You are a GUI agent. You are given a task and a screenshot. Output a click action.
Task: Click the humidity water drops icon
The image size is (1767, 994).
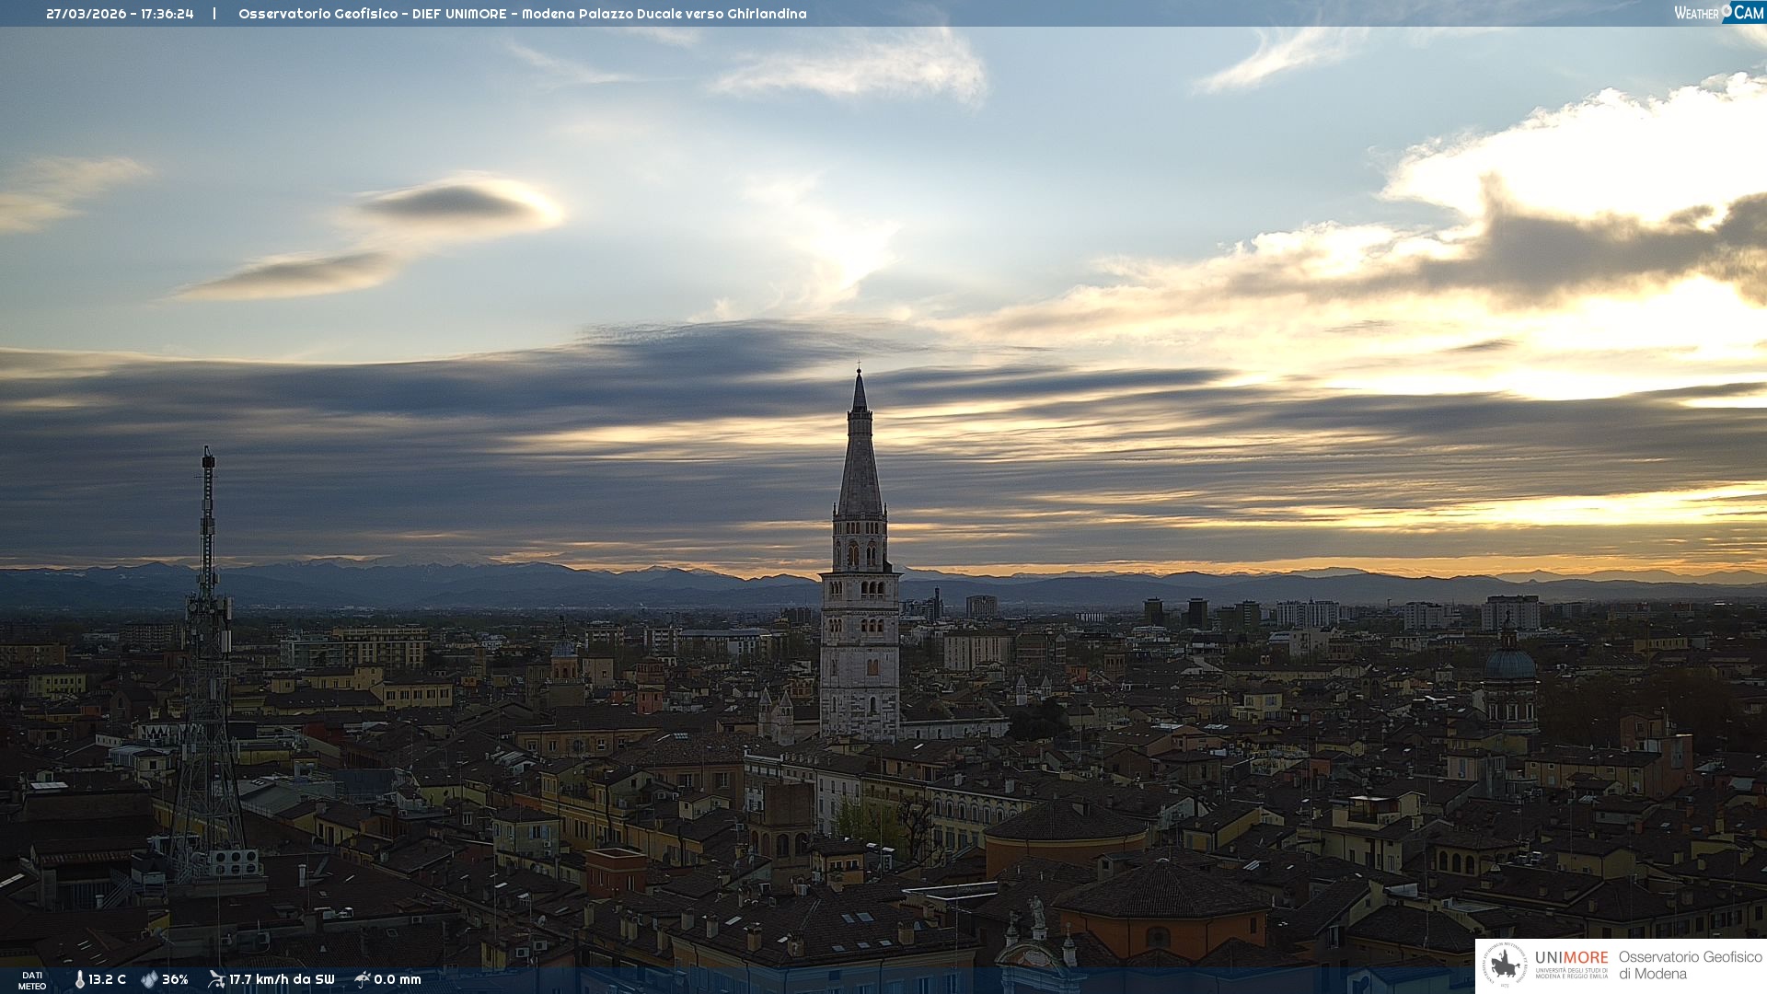(149, 979)
